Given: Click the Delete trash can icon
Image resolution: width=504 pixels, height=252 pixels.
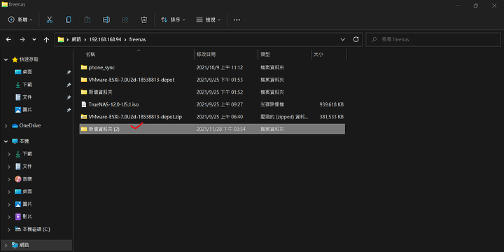Looking at the screenshot, I should coord(144,20).
